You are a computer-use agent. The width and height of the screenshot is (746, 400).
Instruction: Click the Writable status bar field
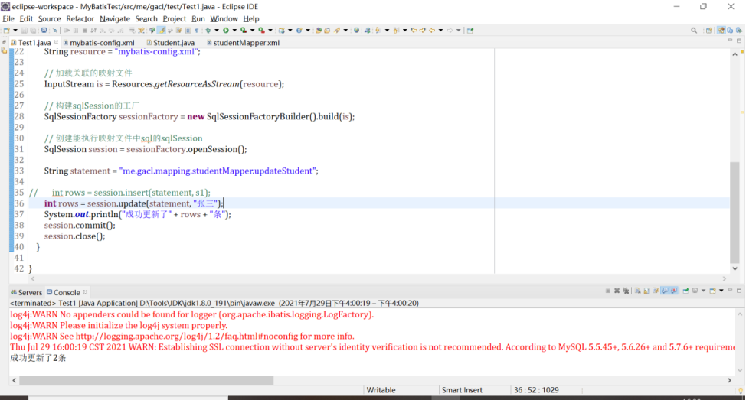tap(381, 390)
